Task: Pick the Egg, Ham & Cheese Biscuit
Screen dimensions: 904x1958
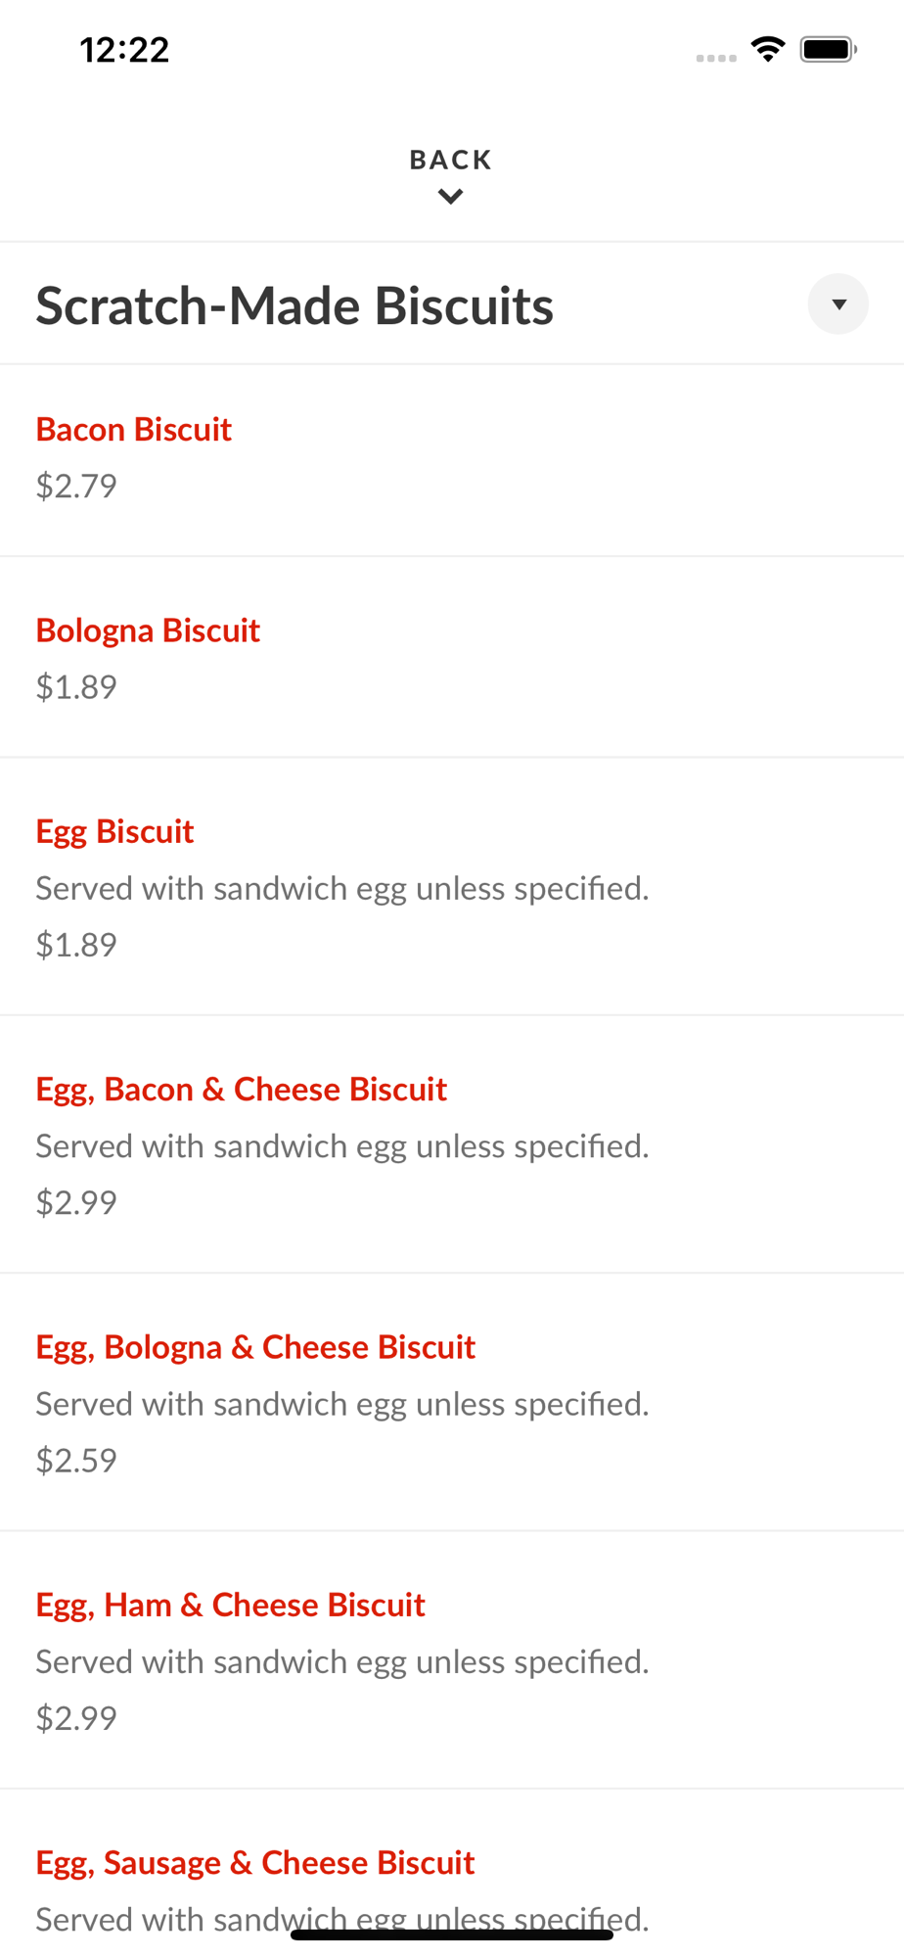Action: 230,1606
